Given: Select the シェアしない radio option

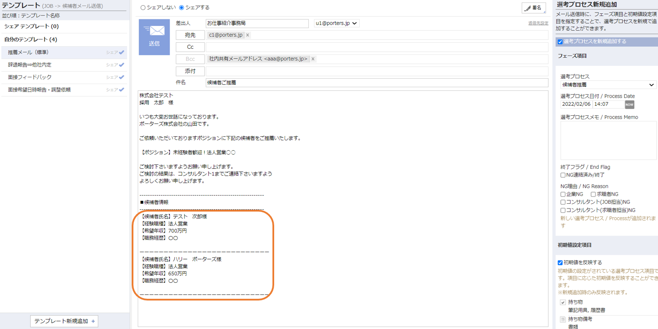Looking at the screenshot, I should (x=143, y=7).
